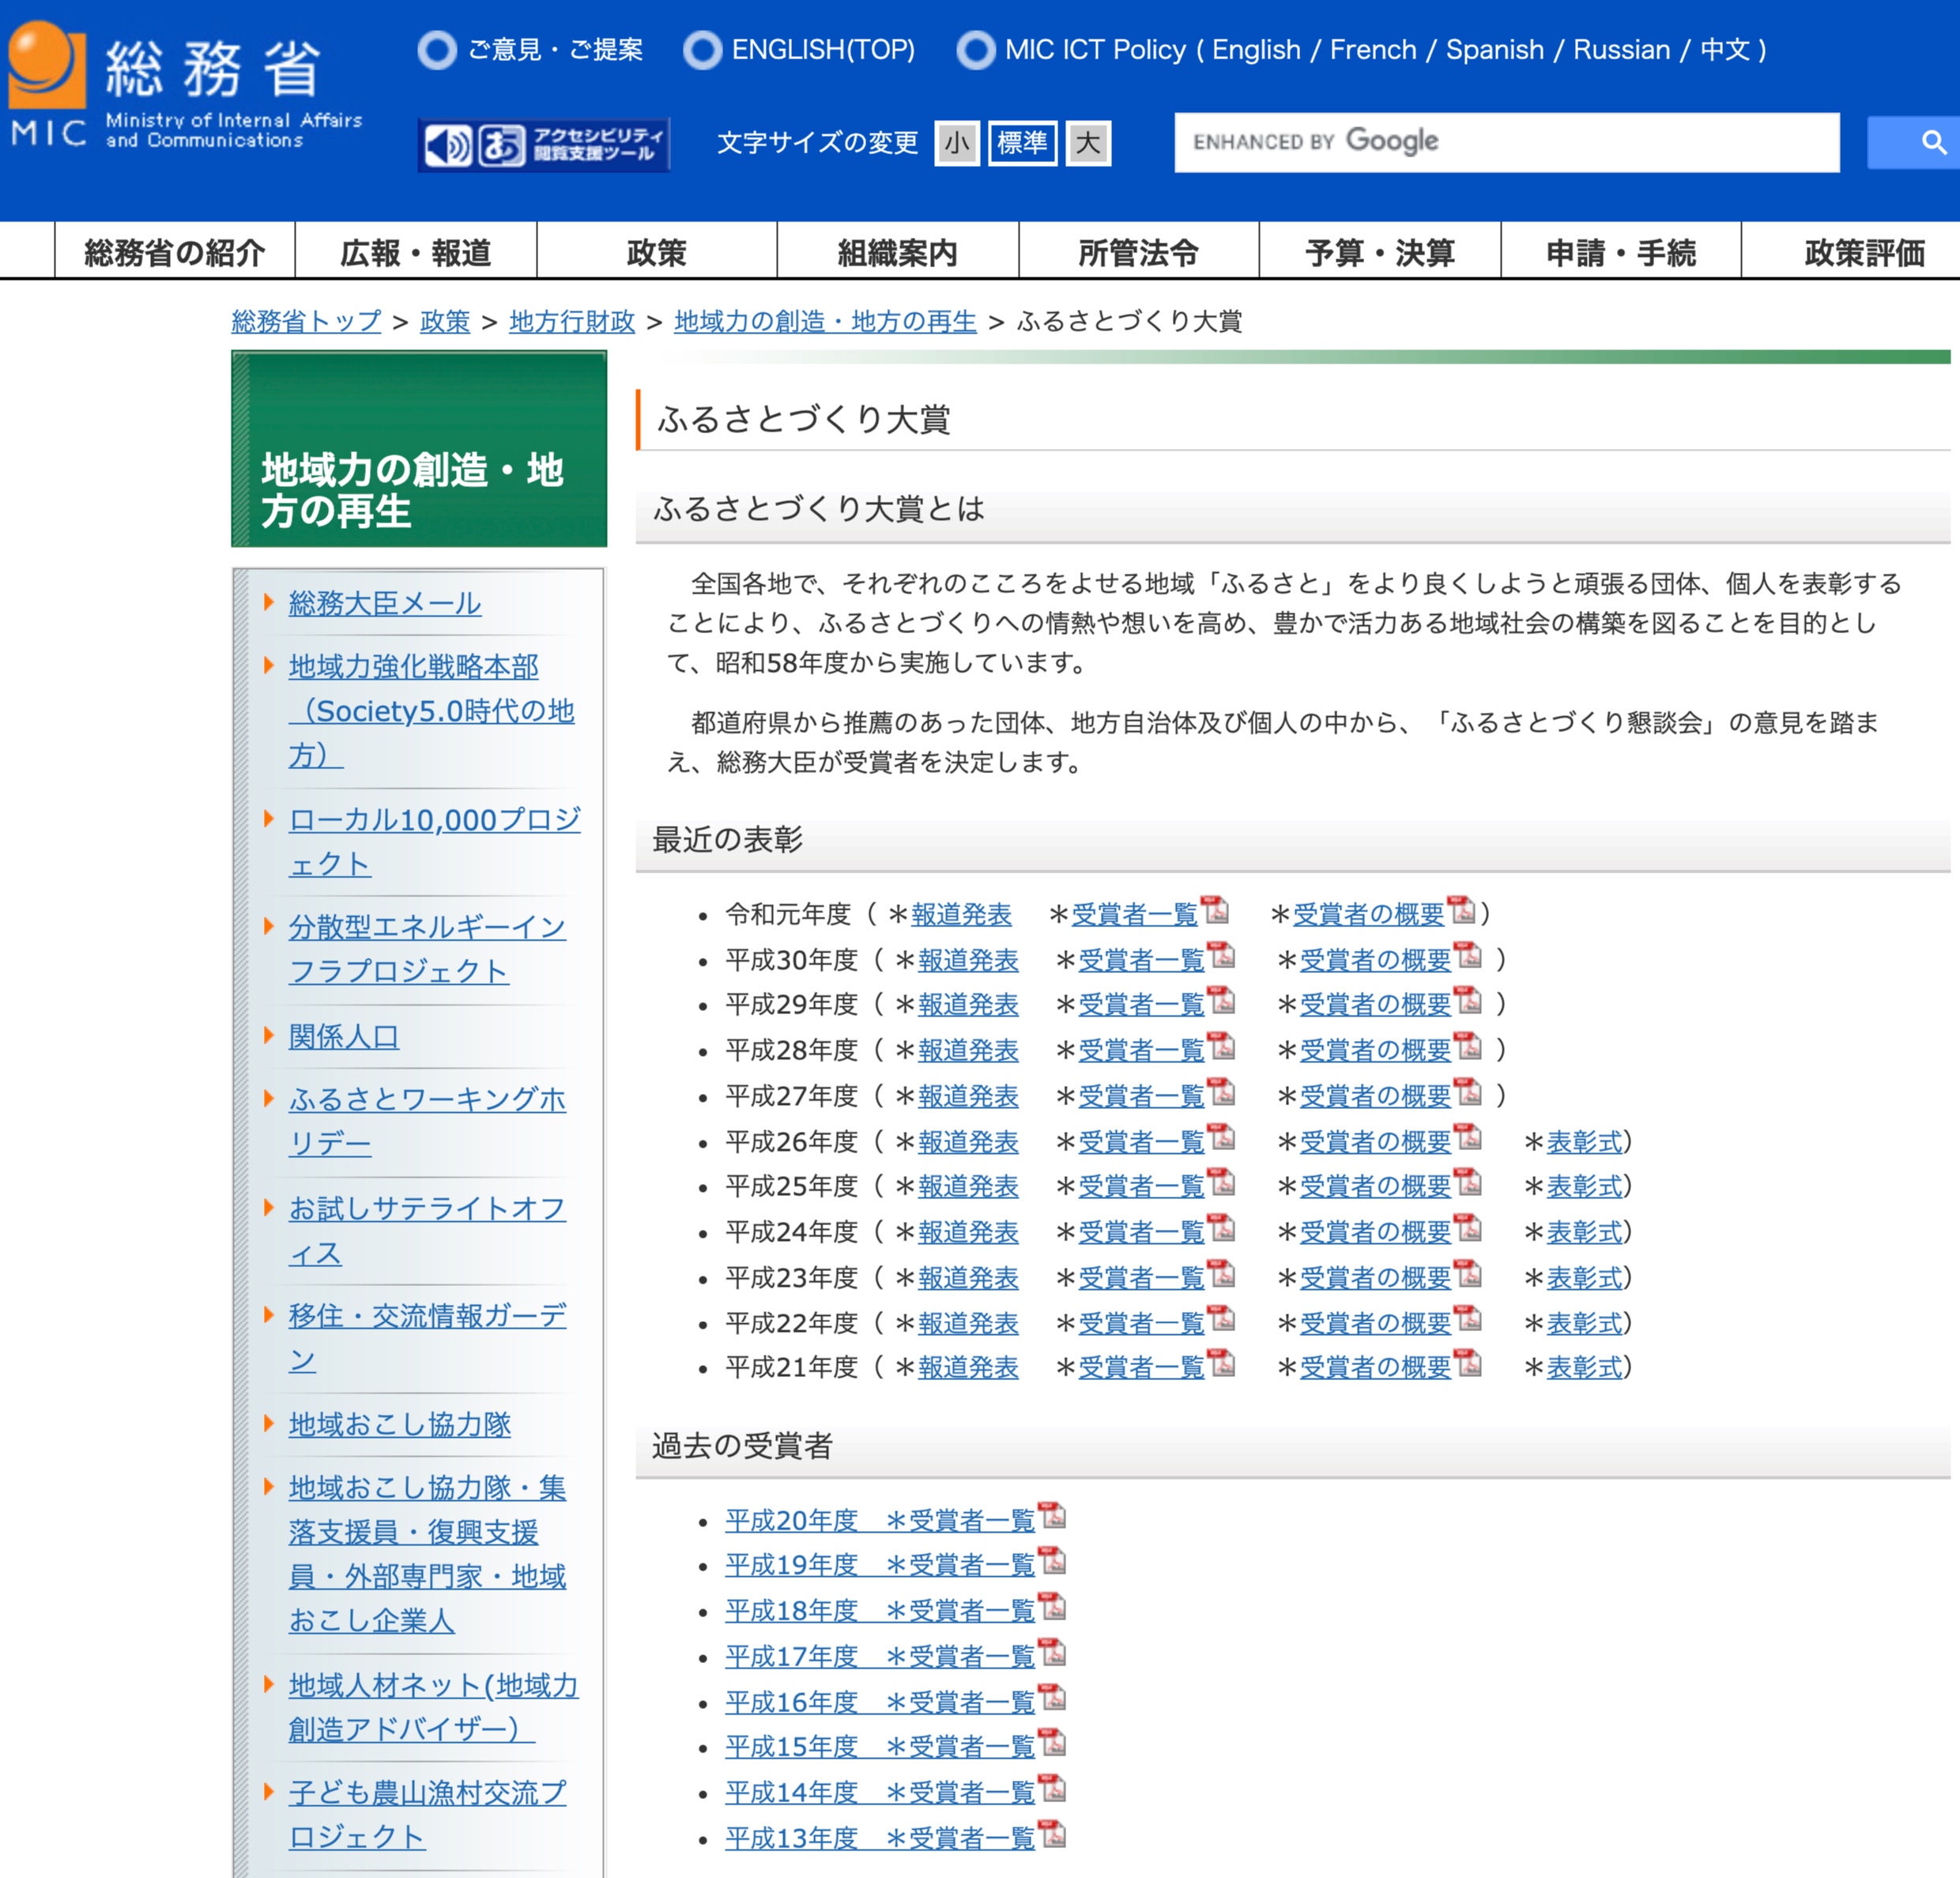Image resolution: width=1960 pixels, height=1878 pixels.
Task: Open 平成28年度 報道発表 link
Action: 967,1050
